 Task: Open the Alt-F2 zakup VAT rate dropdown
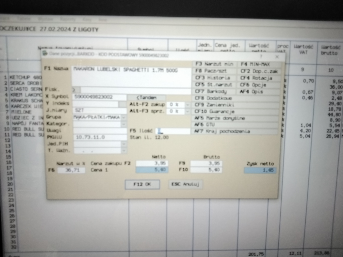coord(187,104)
